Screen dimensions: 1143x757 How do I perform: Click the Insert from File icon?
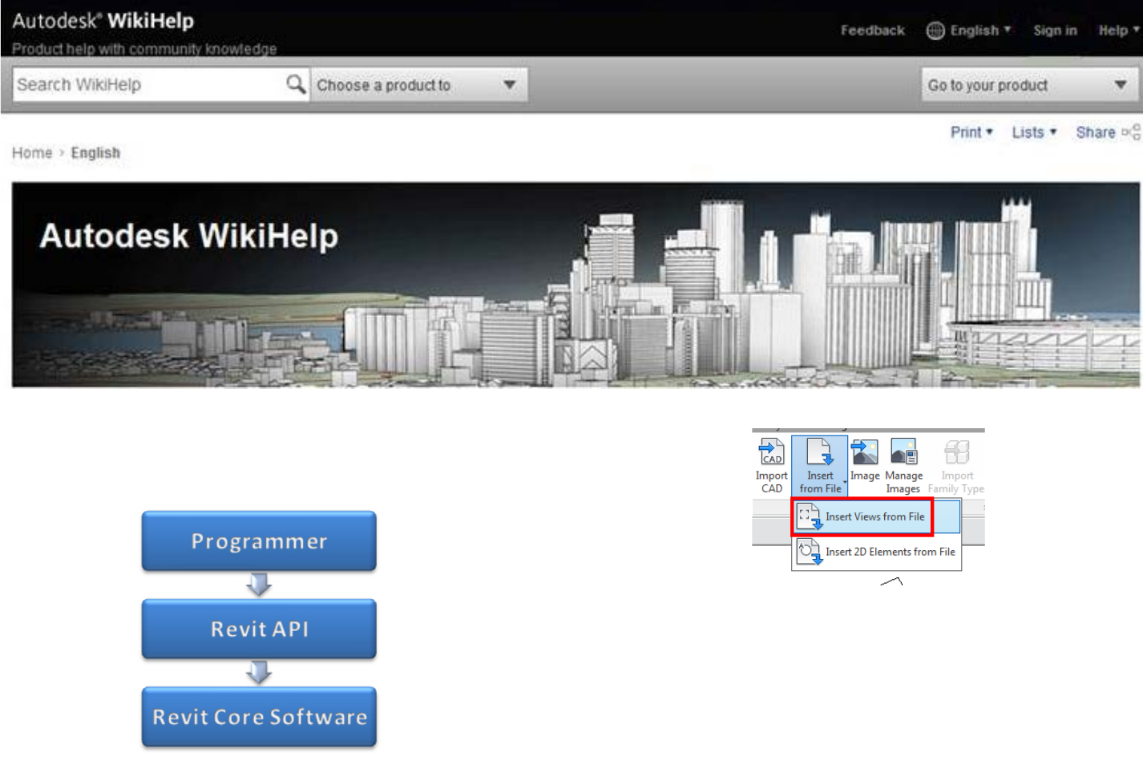[819, 452]
